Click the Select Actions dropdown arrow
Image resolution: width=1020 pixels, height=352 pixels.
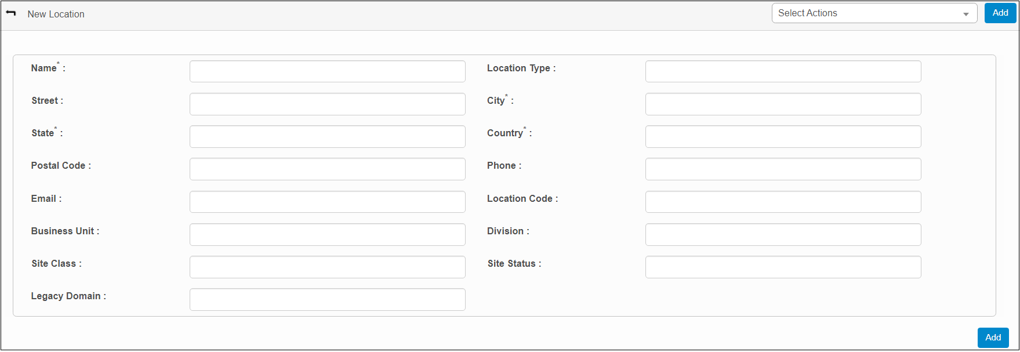(x=965, y=14)
